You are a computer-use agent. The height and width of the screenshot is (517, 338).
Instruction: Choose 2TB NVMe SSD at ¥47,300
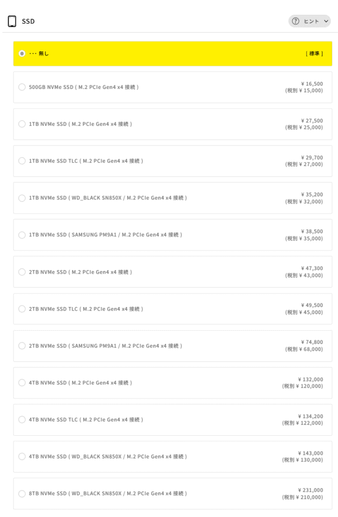pos(22,272)
